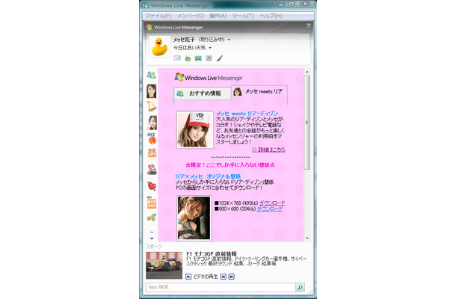Click the Windows Live Messenger logo in pink pane
This screenshot has height=299, width=456.
209,78
